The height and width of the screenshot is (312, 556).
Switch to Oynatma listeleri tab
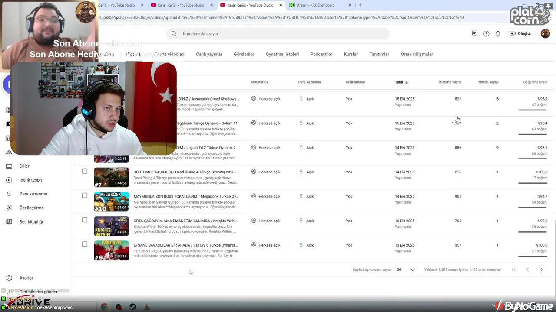click(x=282, y=54)
